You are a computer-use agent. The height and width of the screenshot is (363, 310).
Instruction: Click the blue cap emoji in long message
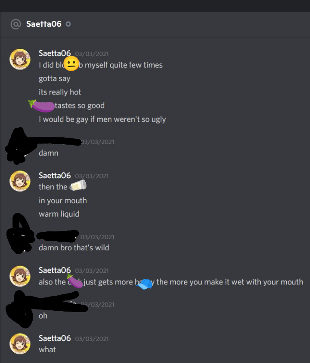145,284
